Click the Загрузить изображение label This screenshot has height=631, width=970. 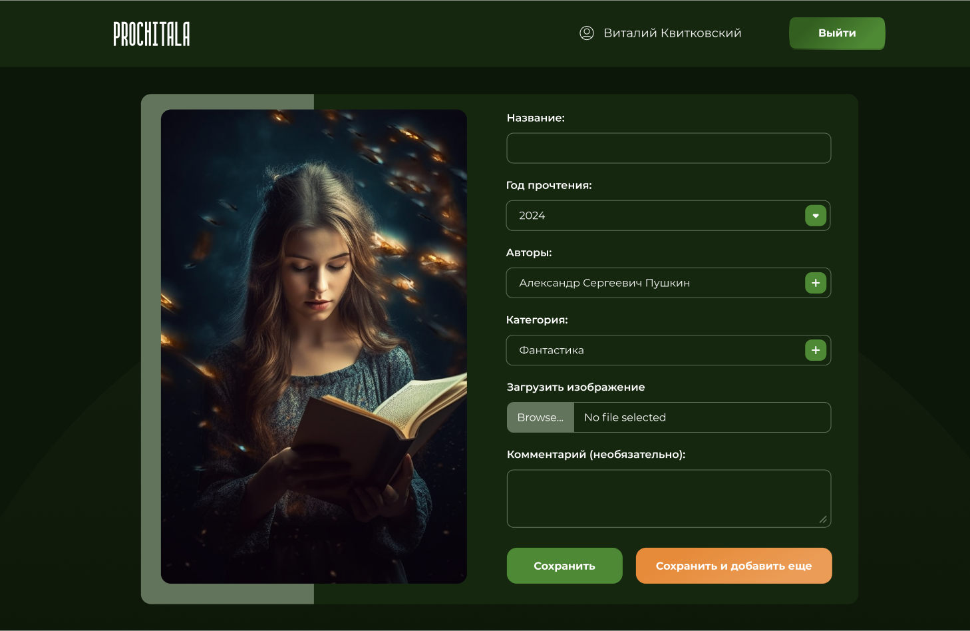[575, 387]
